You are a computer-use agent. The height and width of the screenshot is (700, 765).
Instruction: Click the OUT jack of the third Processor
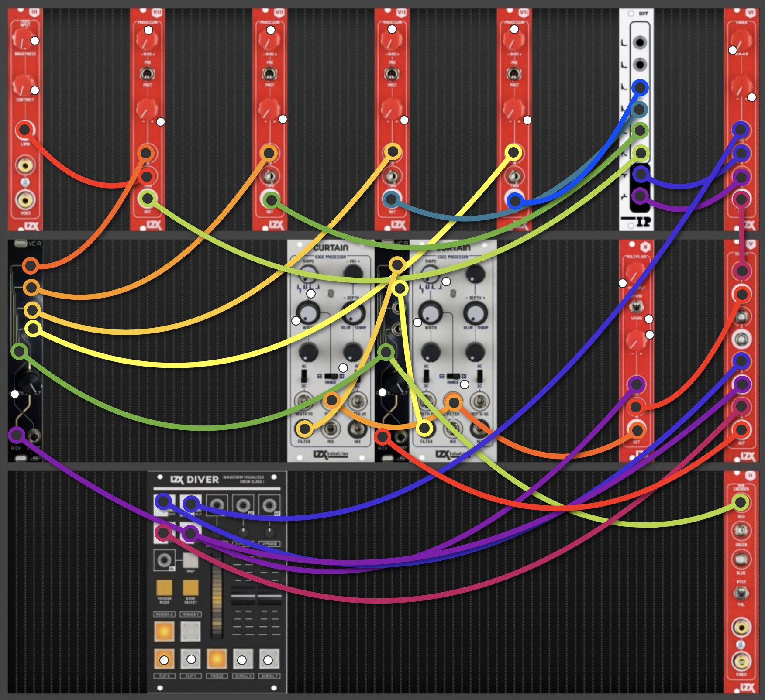click(x=391, y=199)
